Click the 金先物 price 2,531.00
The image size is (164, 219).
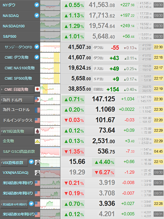coord(104,141)
